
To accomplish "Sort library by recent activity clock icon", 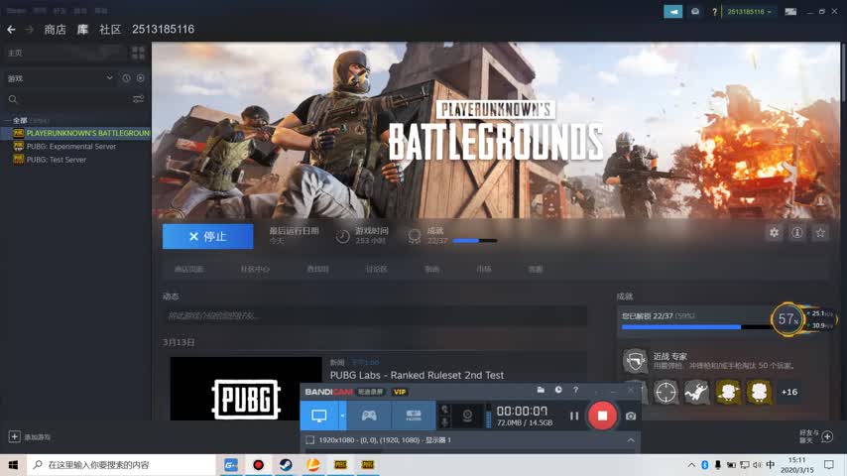I will coord(126,78).
